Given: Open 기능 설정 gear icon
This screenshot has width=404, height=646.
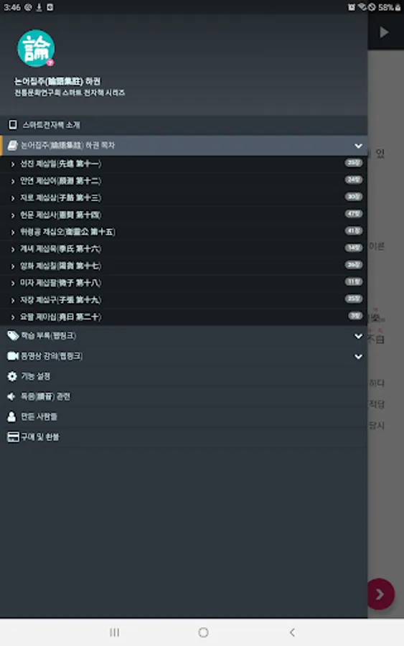Looking at the screenshot, I should (x=12, y=376).
